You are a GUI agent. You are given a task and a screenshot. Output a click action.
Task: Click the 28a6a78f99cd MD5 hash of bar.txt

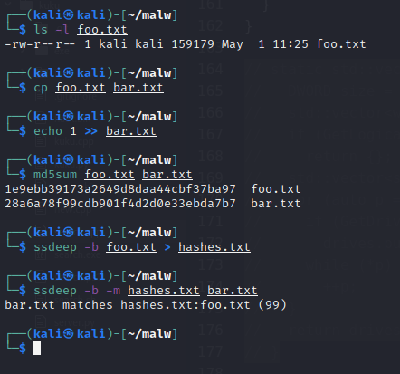click(x=120, y=204)
